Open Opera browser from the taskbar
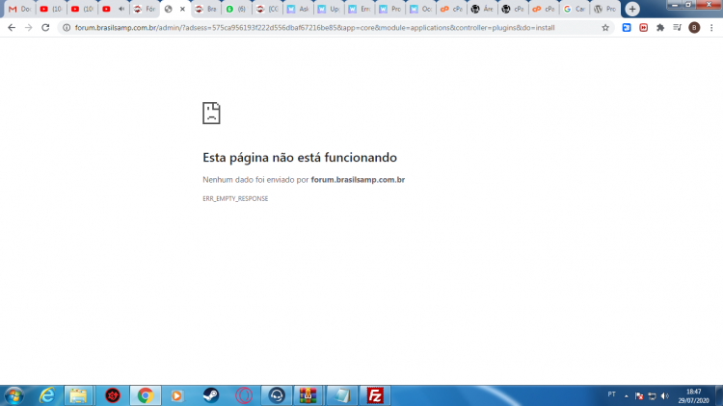This screenshot has width=723, height=406. coord(244,395)
